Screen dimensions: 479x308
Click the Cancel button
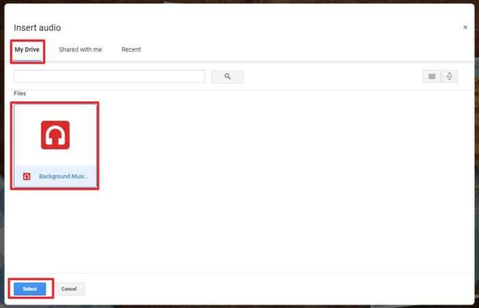[69, 289]
